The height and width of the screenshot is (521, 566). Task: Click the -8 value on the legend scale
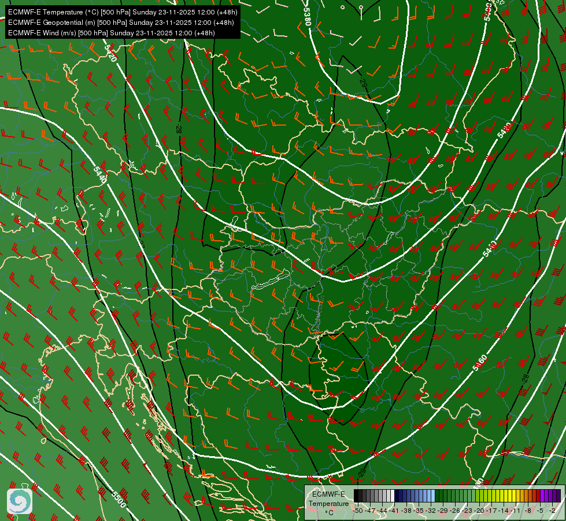coord(528,511)
